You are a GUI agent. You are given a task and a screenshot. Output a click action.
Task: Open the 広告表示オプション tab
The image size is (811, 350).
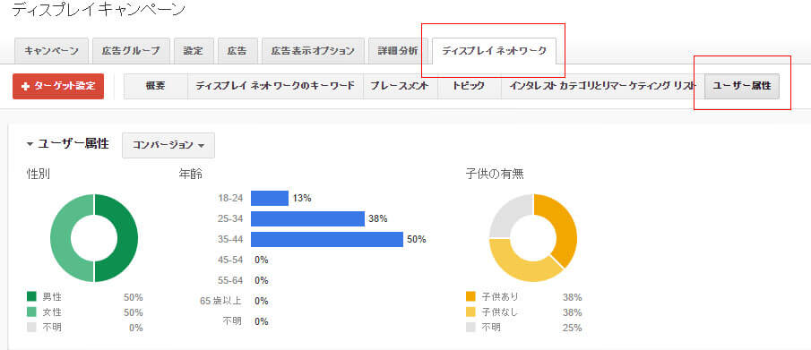click(313, 51)
